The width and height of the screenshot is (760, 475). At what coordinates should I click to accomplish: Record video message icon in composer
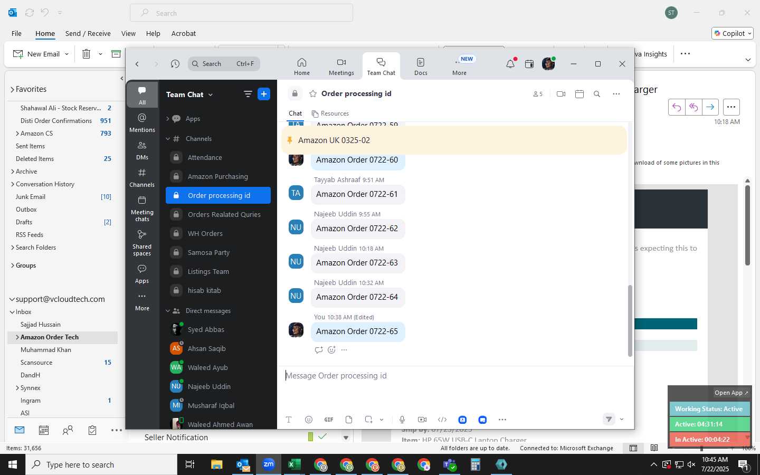(422, 420)
